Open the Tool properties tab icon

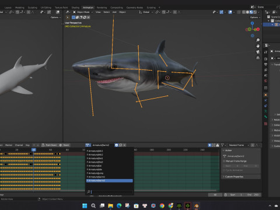[x=265, y=52]
